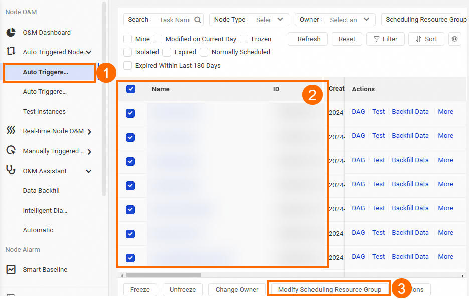Open Test Instances in sidebar
Image resolution: width=469 pixels, height=299 pixels.
(44, 111)
